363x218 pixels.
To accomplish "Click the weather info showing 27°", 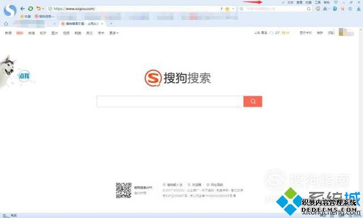I will 272,33.
